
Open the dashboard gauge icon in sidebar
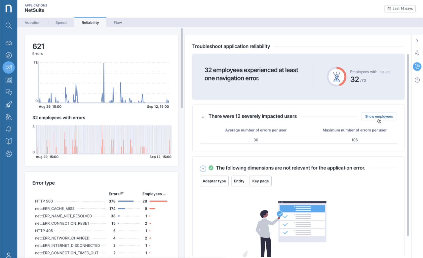[9, 43]
